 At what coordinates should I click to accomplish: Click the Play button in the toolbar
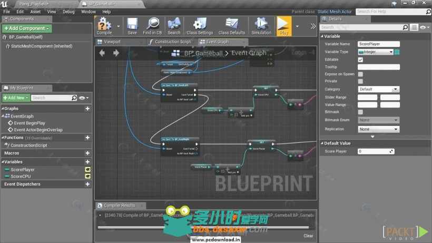click(283, 26)
